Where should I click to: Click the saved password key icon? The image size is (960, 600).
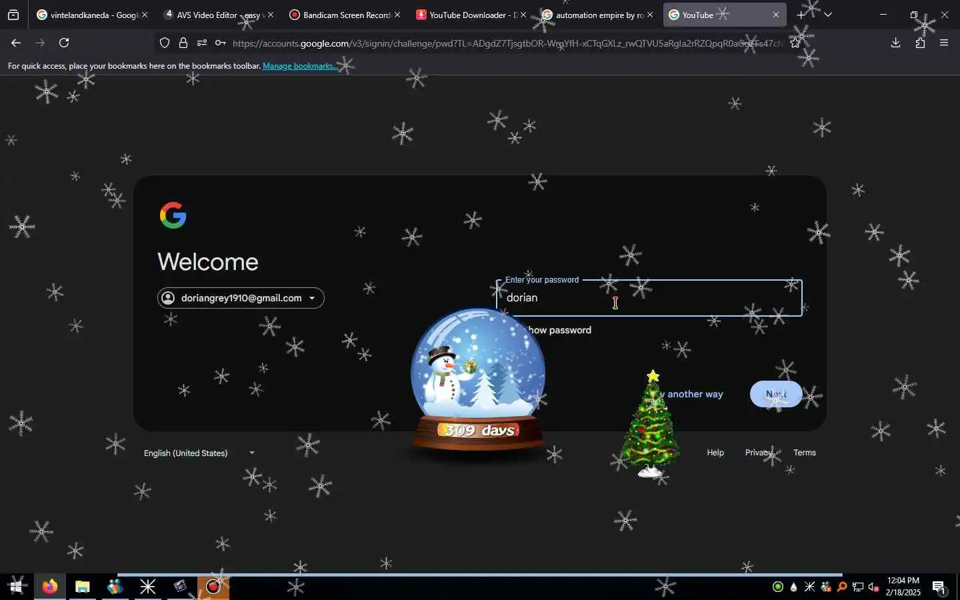(221, 43)
